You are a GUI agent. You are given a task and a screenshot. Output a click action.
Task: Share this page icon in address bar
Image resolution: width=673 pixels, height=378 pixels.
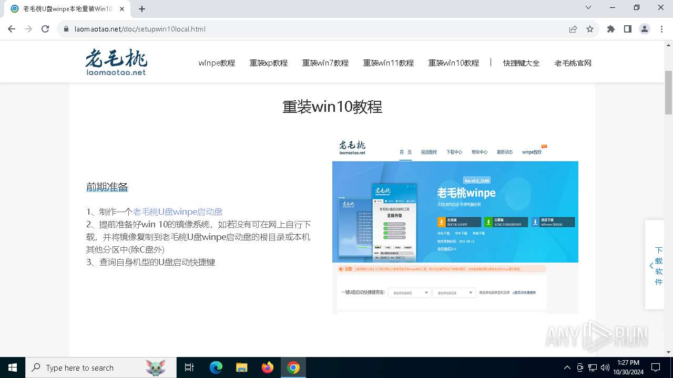click(x=573, y=29)
